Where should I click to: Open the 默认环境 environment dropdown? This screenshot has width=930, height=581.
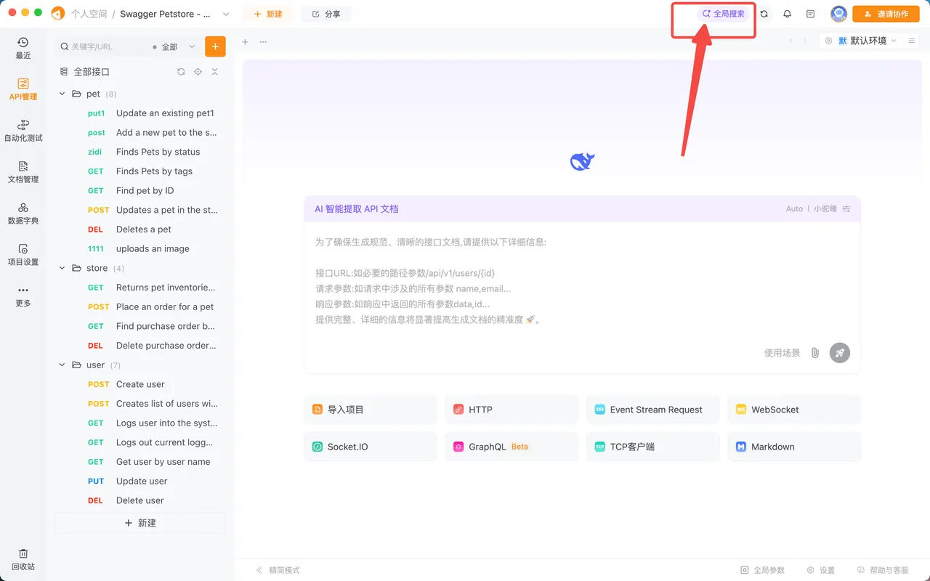pos(860,41)
